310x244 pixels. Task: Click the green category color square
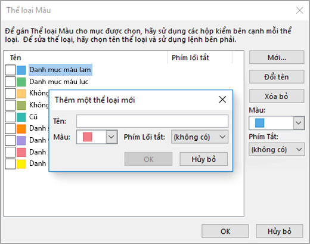(21, 82)
